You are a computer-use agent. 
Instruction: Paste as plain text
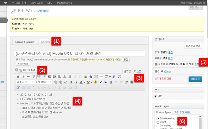55,82
